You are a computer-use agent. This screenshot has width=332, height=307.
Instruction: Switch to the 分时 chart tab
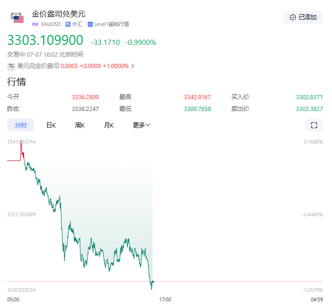click(21, 125)
